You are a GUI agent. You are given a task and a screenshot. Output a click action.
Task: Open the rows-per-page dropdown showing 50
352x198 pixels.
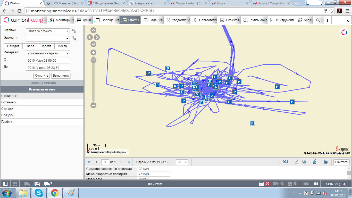[x=182, y=162]
